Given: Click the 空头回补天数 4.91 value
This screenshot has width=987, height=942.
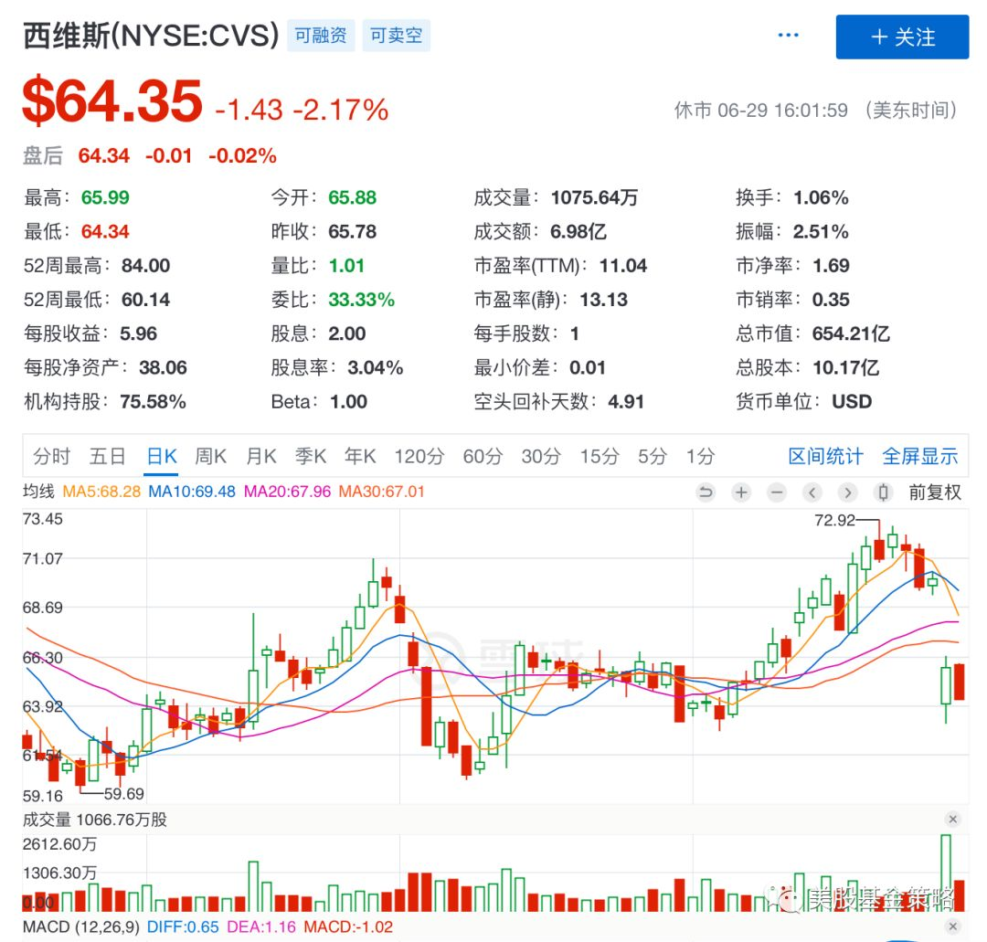Looking at the screenshot, I should point(626,401).
